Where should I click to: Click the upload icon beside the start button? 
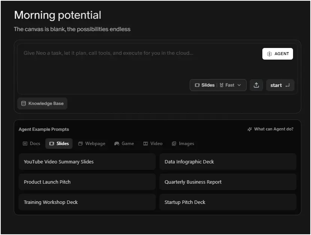pyautogui.click(x=256, y=85)
